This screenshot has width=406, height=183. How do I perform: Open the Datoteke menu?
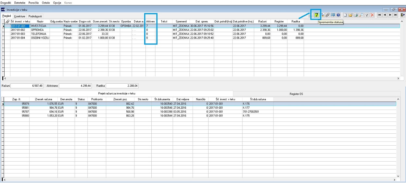click(20, 3)
